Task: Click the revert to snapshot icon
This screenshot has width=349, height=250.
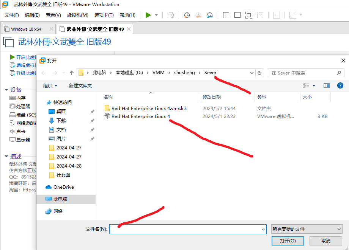Action: [198, 15]
